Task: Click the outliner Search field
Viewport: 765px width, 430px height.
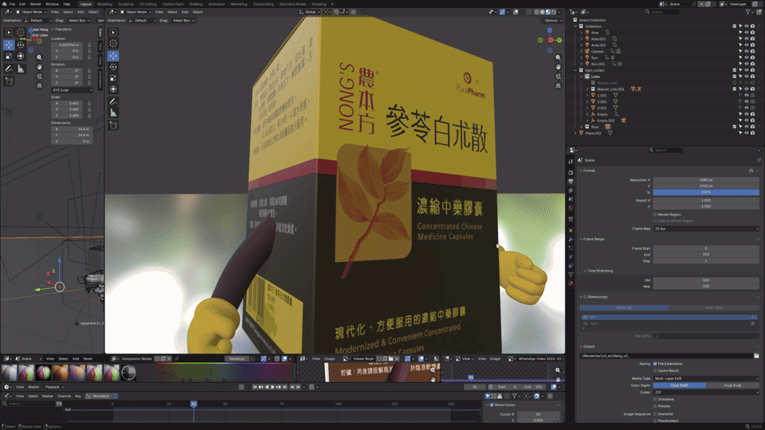Action: point(661,12)
